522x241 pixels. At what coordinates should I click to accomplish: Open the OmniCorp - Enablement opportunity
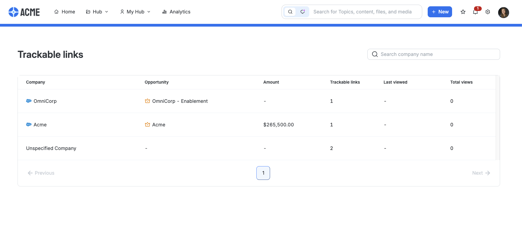[x=180, y=101]
